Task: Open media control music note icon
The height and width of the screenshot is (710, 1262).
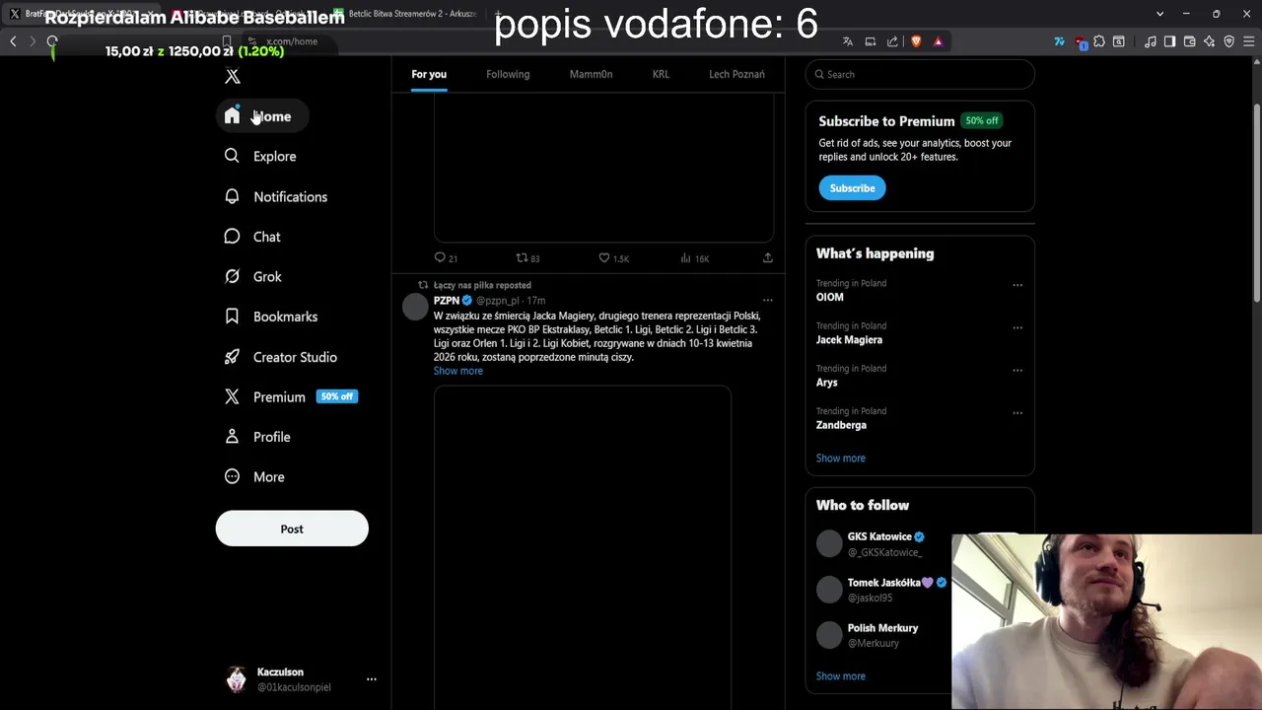Action: (1150, 41)
